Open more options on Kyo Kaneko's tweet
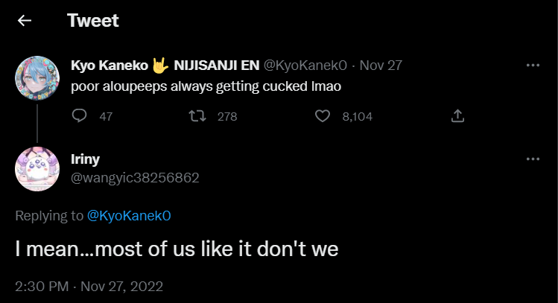This screenshot has height=303, width=558. click(533, 65)
